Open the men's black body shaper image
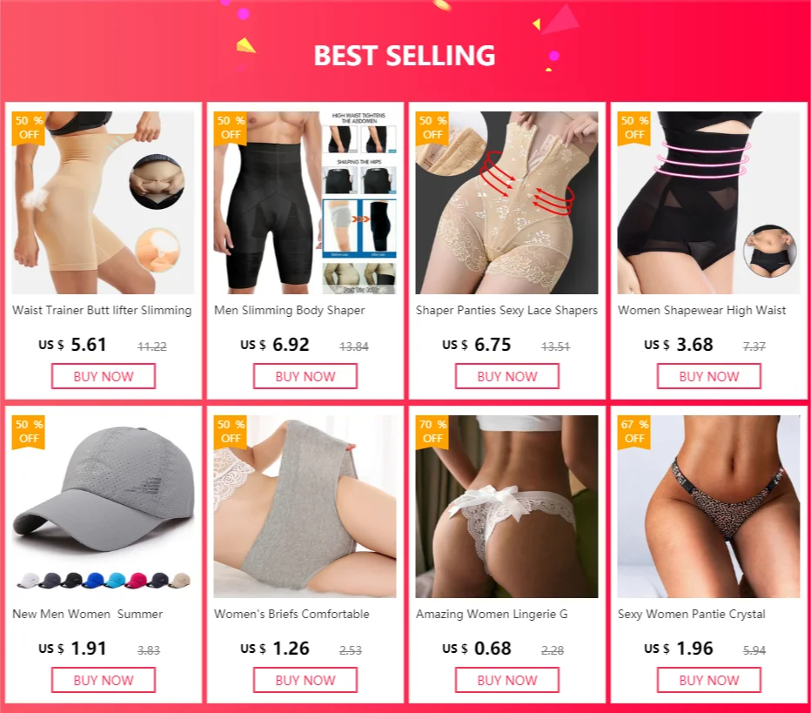The width and height of the screenshot is (811, 713). tap(305, 203)
